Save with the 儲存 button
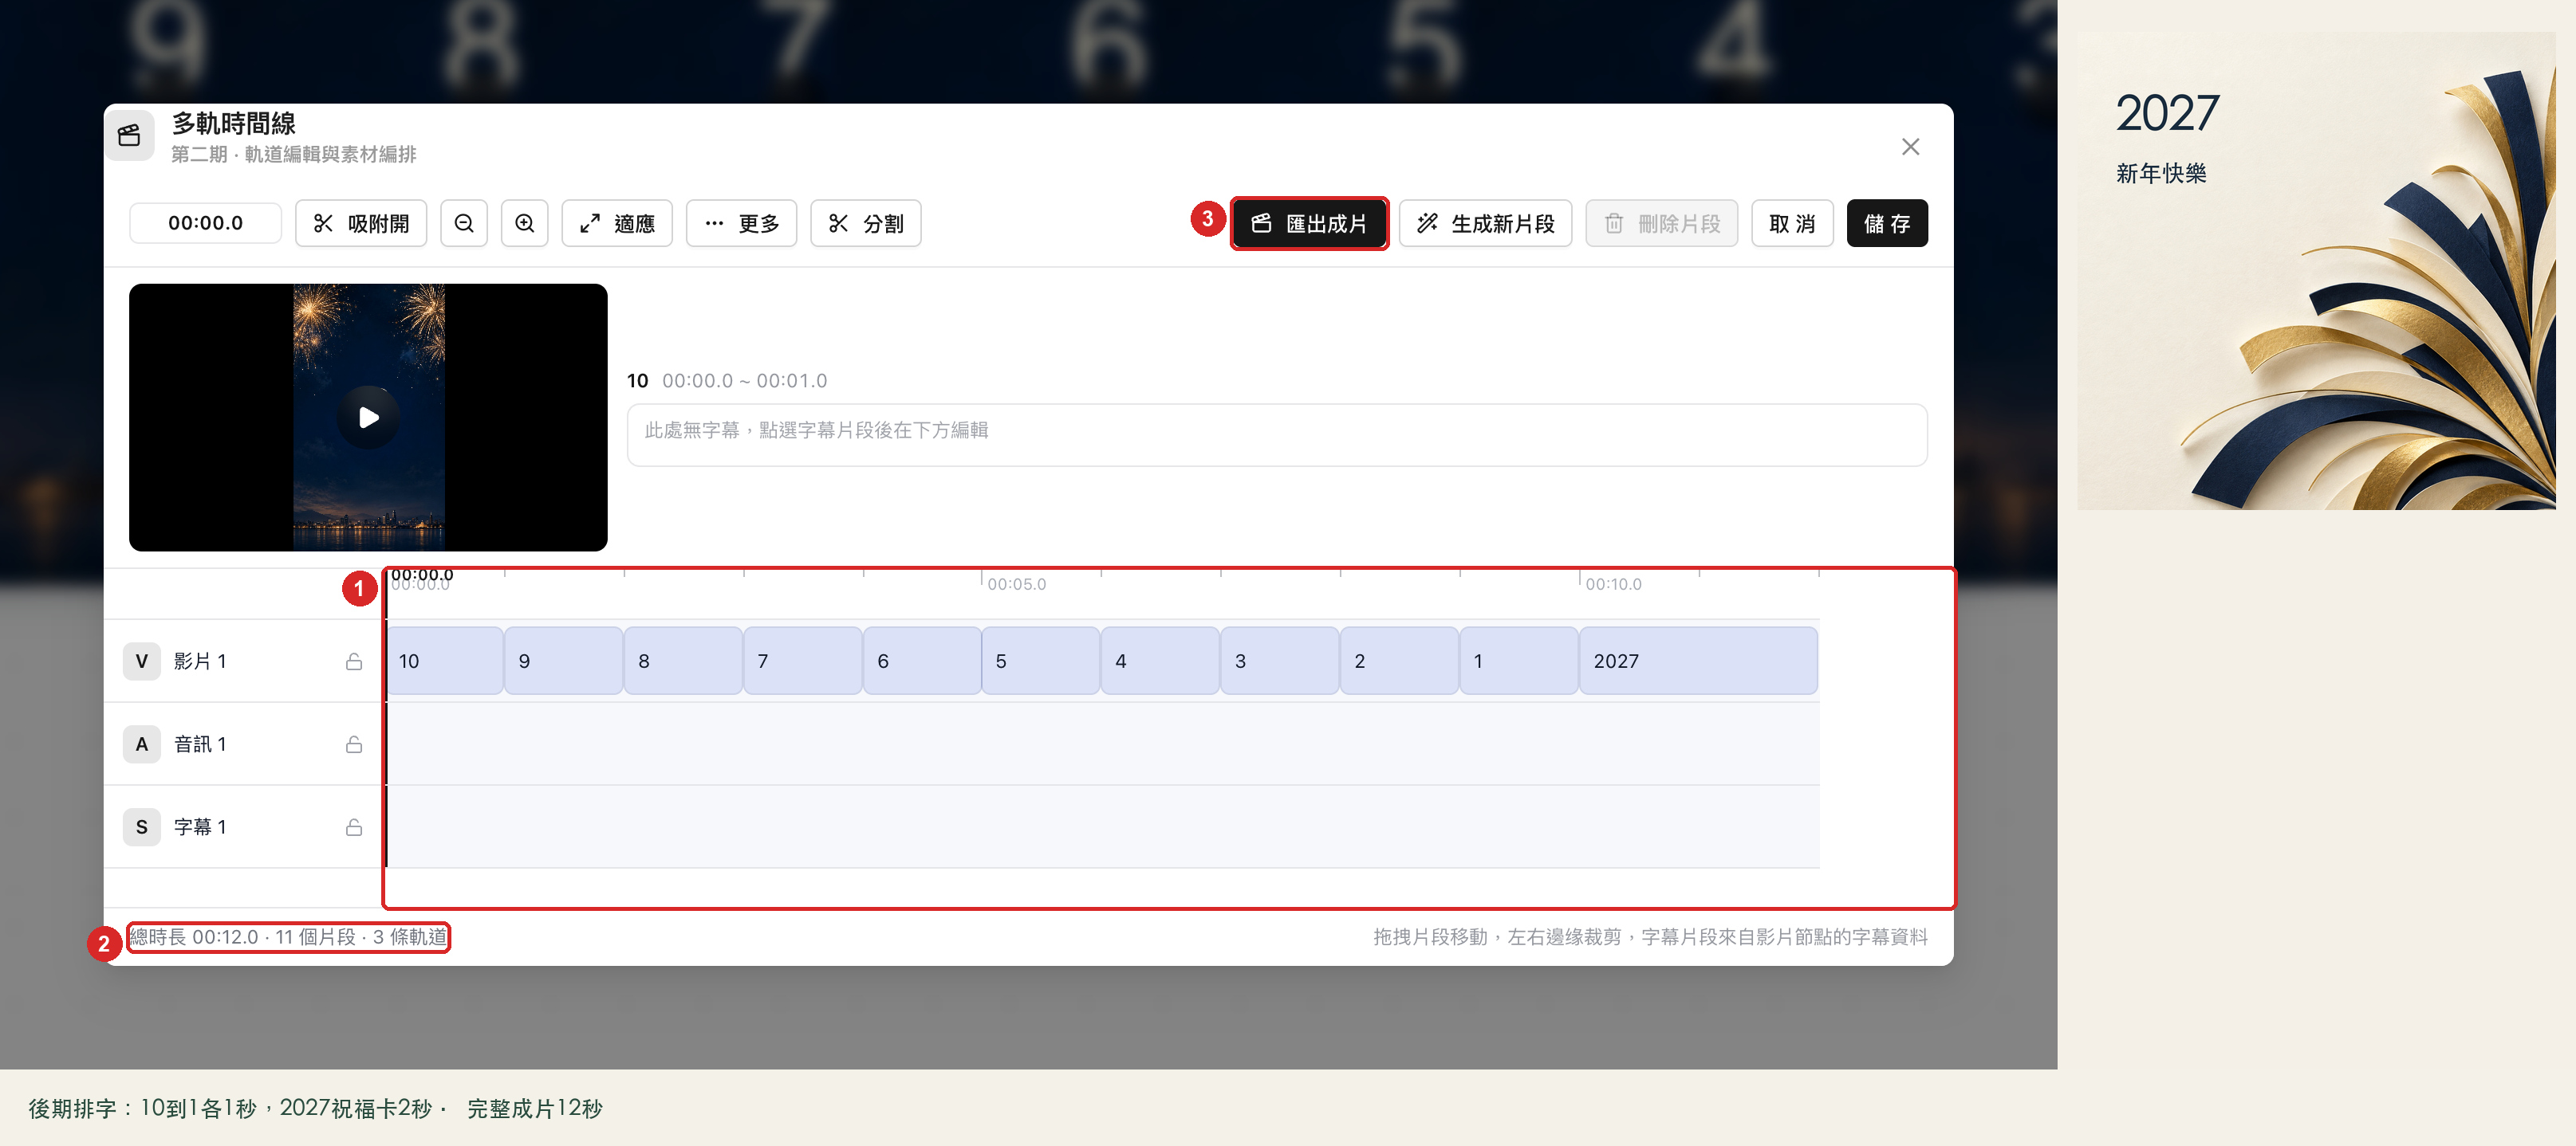 pyautogui.click(x=1887, y=223)
